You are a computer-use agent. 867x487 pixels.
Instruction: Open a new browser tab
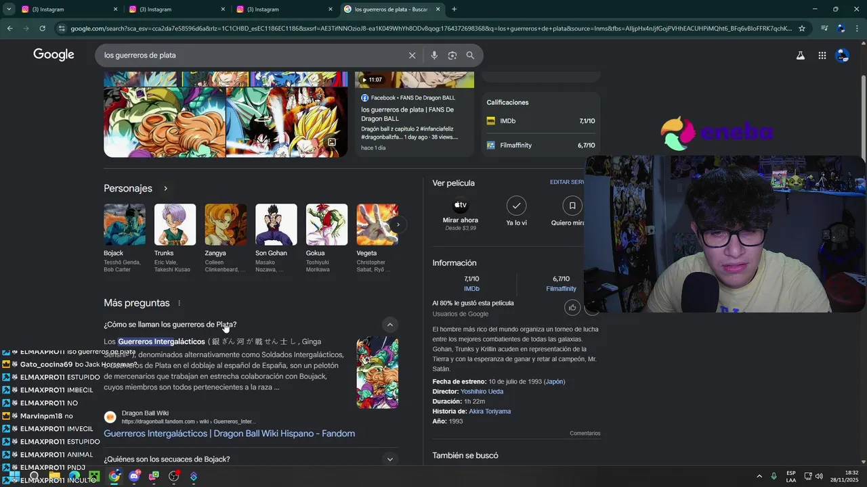454,9
